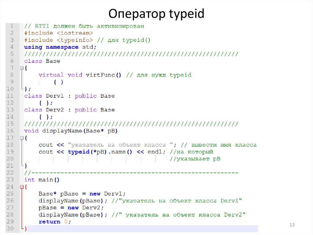Select the virtual keyword on line 8
The image size is (313, 235).
click(51, 75)
